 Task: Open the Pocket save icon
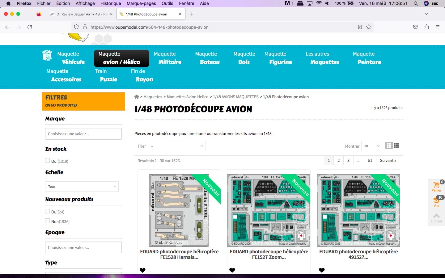tap(415, 27)
